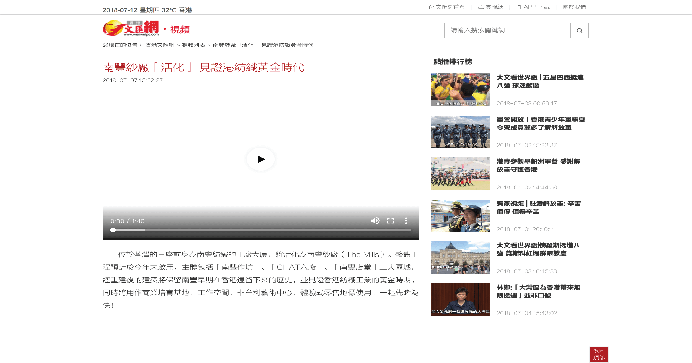The height and width of the screenshot is (363, 692).
Task: Enter fullscreen mode on the video player
Action: (x=390, y=221)
